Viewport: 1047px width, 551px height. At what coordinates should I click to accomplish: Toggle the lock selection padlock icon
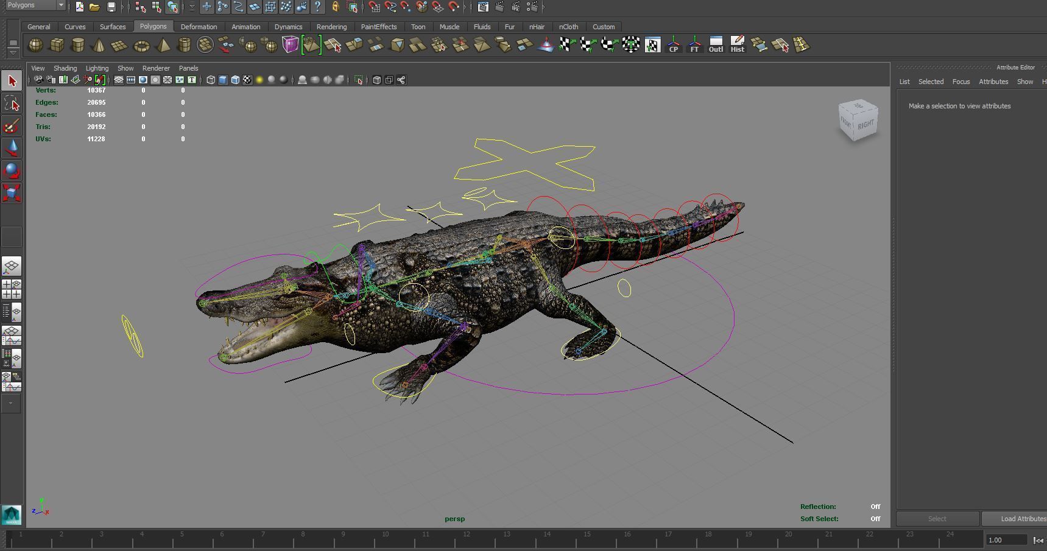335,7
